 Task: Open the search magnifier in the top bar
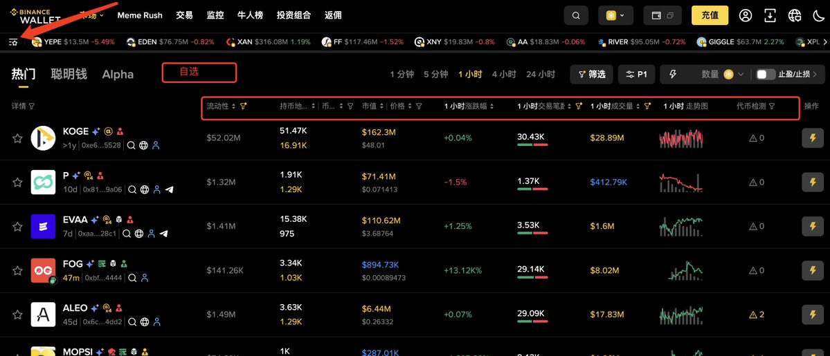pyautogui.click(x=576, y=15)
